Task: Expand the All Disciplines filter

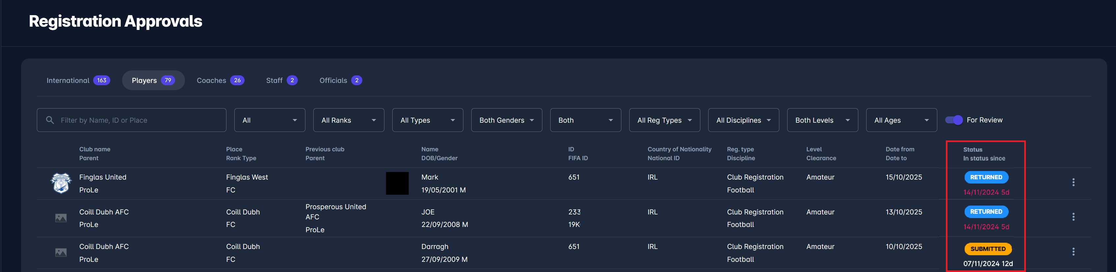Action: pyautogui.click(x=743, y=120)
